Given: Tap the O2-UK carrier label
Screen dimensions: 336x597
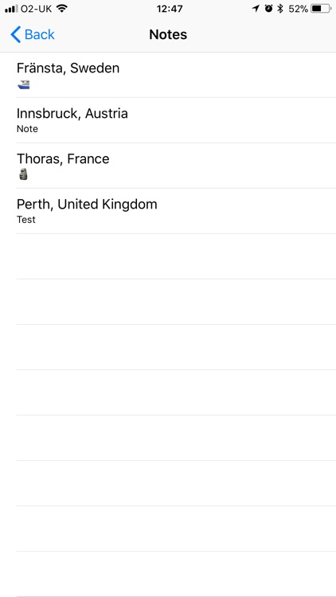Looking at the screenshot, I should coord(36,9).
